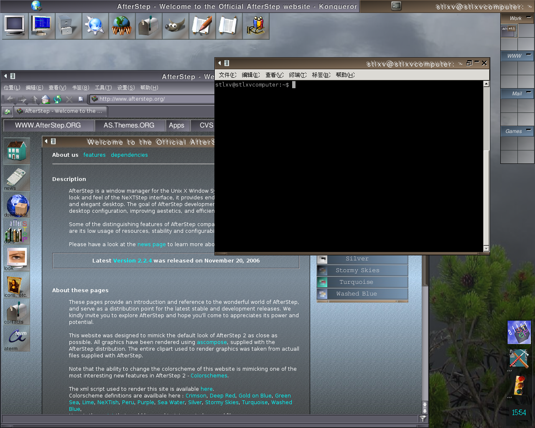Screen dimensions: 535x428
Task: Click the monitor icon in the top-right title bar
Action: tap(396, 6)
